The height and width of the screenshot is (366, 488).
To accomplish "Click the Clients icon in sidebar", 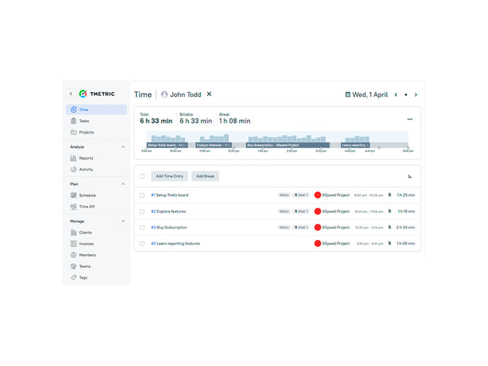I will tap(73, 232).
